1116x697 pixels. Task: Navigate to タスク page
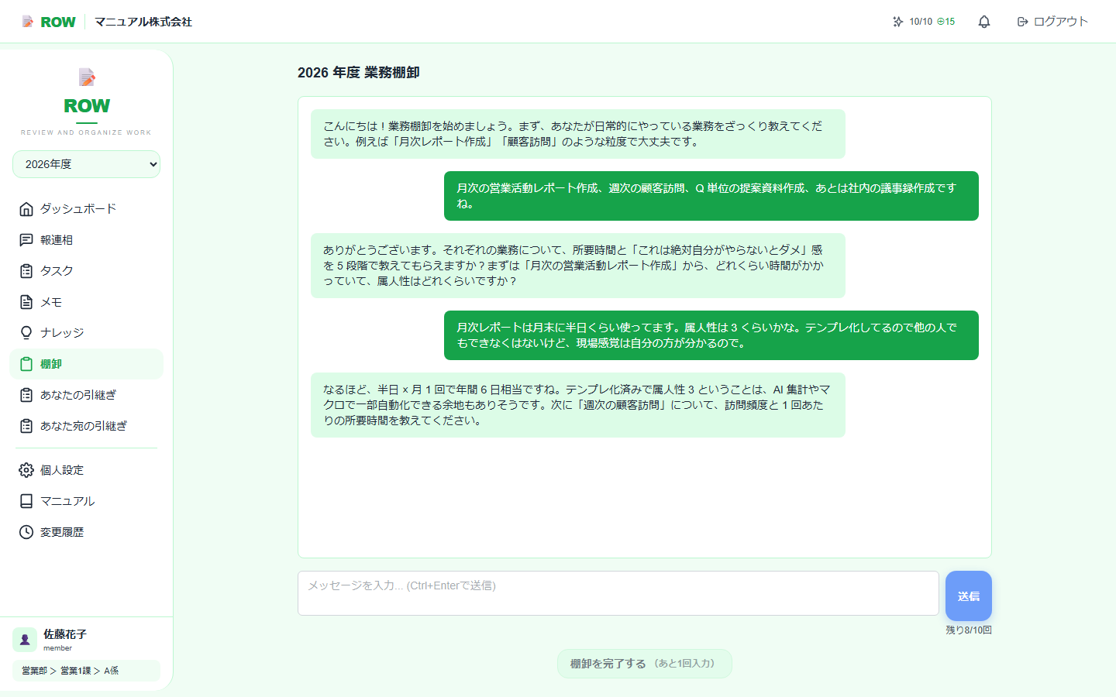[x=87, y=271]
